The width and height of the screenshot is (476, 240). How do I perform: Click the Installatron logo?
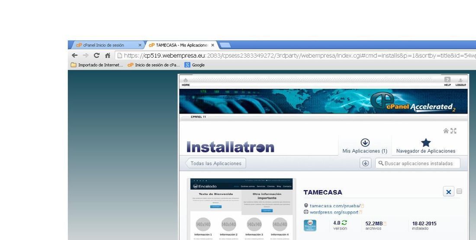click(x=230, y=147)
